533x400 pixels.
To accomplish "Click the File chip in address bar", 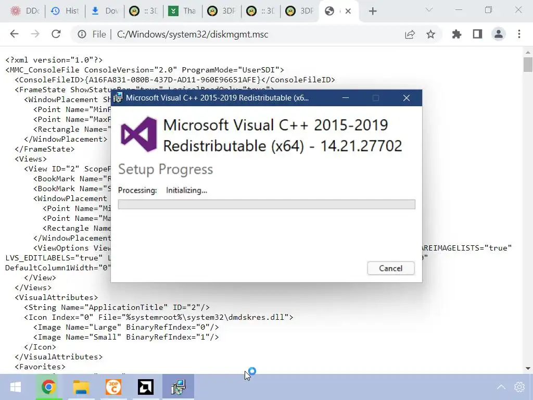I will coord(99,34).
